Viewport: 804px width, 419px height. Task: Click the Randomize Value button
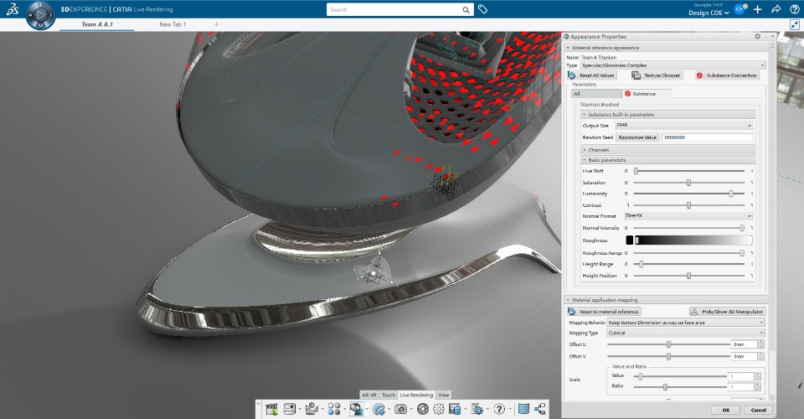tap(637, 137)
